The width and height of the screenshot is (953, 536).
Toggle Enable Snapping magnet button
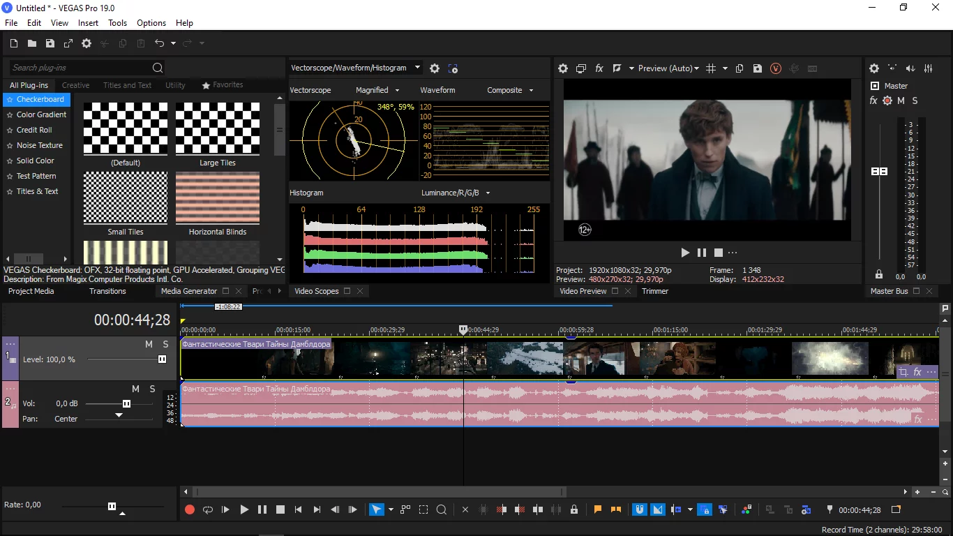[x=639, y=509]
